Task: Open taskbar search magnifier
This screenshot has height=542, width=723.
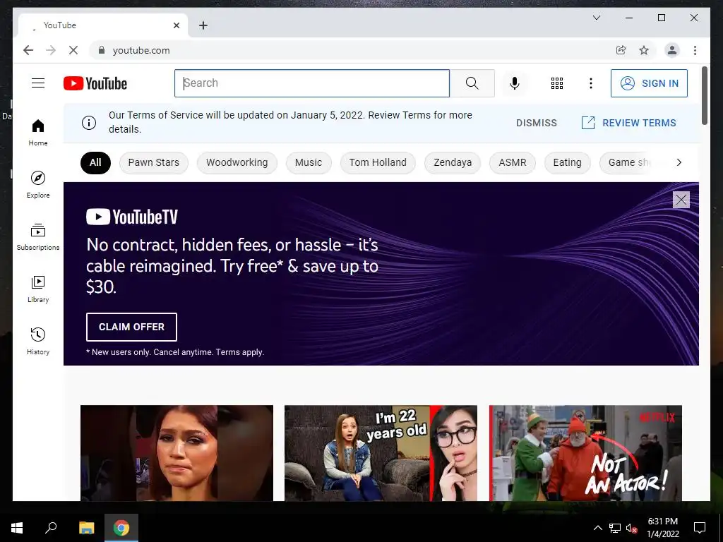Action: click(x=51, y=528)
